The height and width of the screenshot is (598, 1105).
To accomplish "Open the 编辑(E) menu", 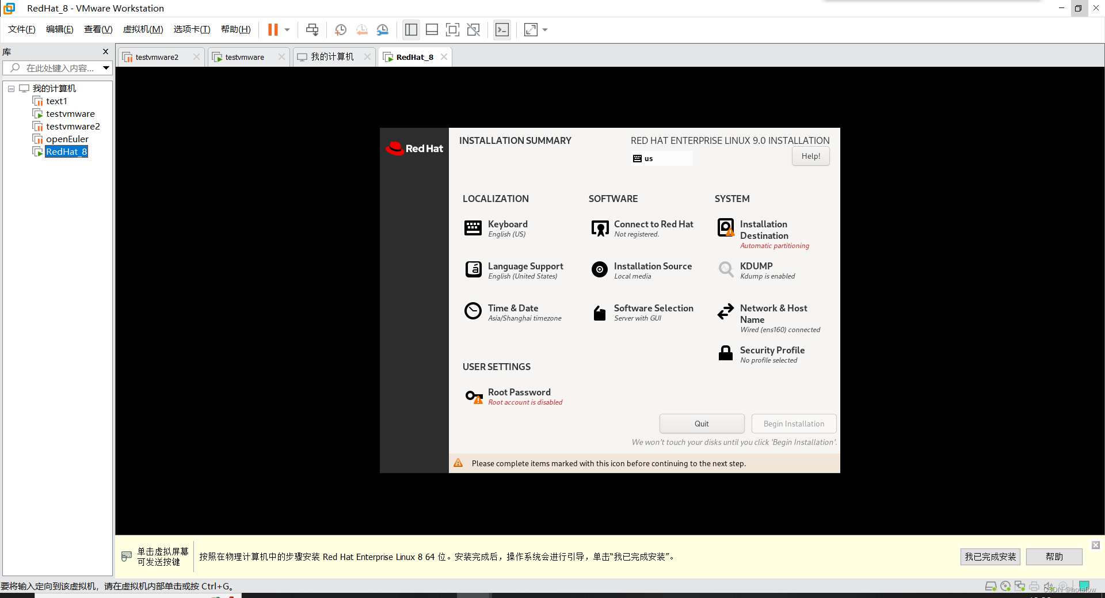I will point(60,29).
